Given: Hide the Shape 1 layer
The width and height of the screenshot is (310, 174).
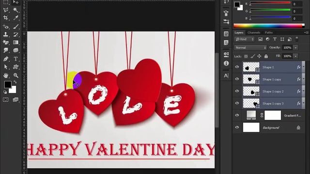Looking at the screenshot, I should 237,67.
